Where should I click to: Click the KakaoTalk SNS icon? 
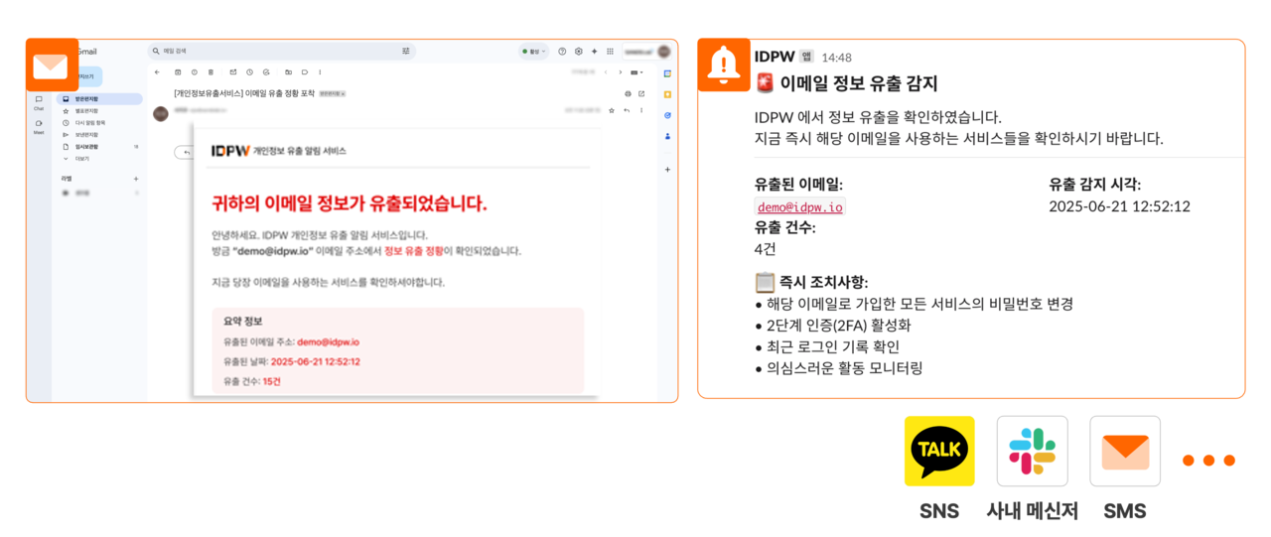(939, 452)
